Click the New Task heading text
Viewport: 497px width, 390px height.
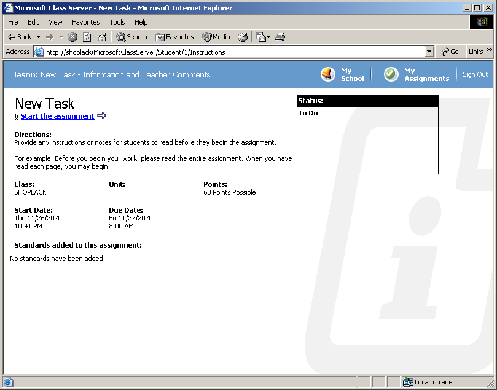click(x=44, y=104)
